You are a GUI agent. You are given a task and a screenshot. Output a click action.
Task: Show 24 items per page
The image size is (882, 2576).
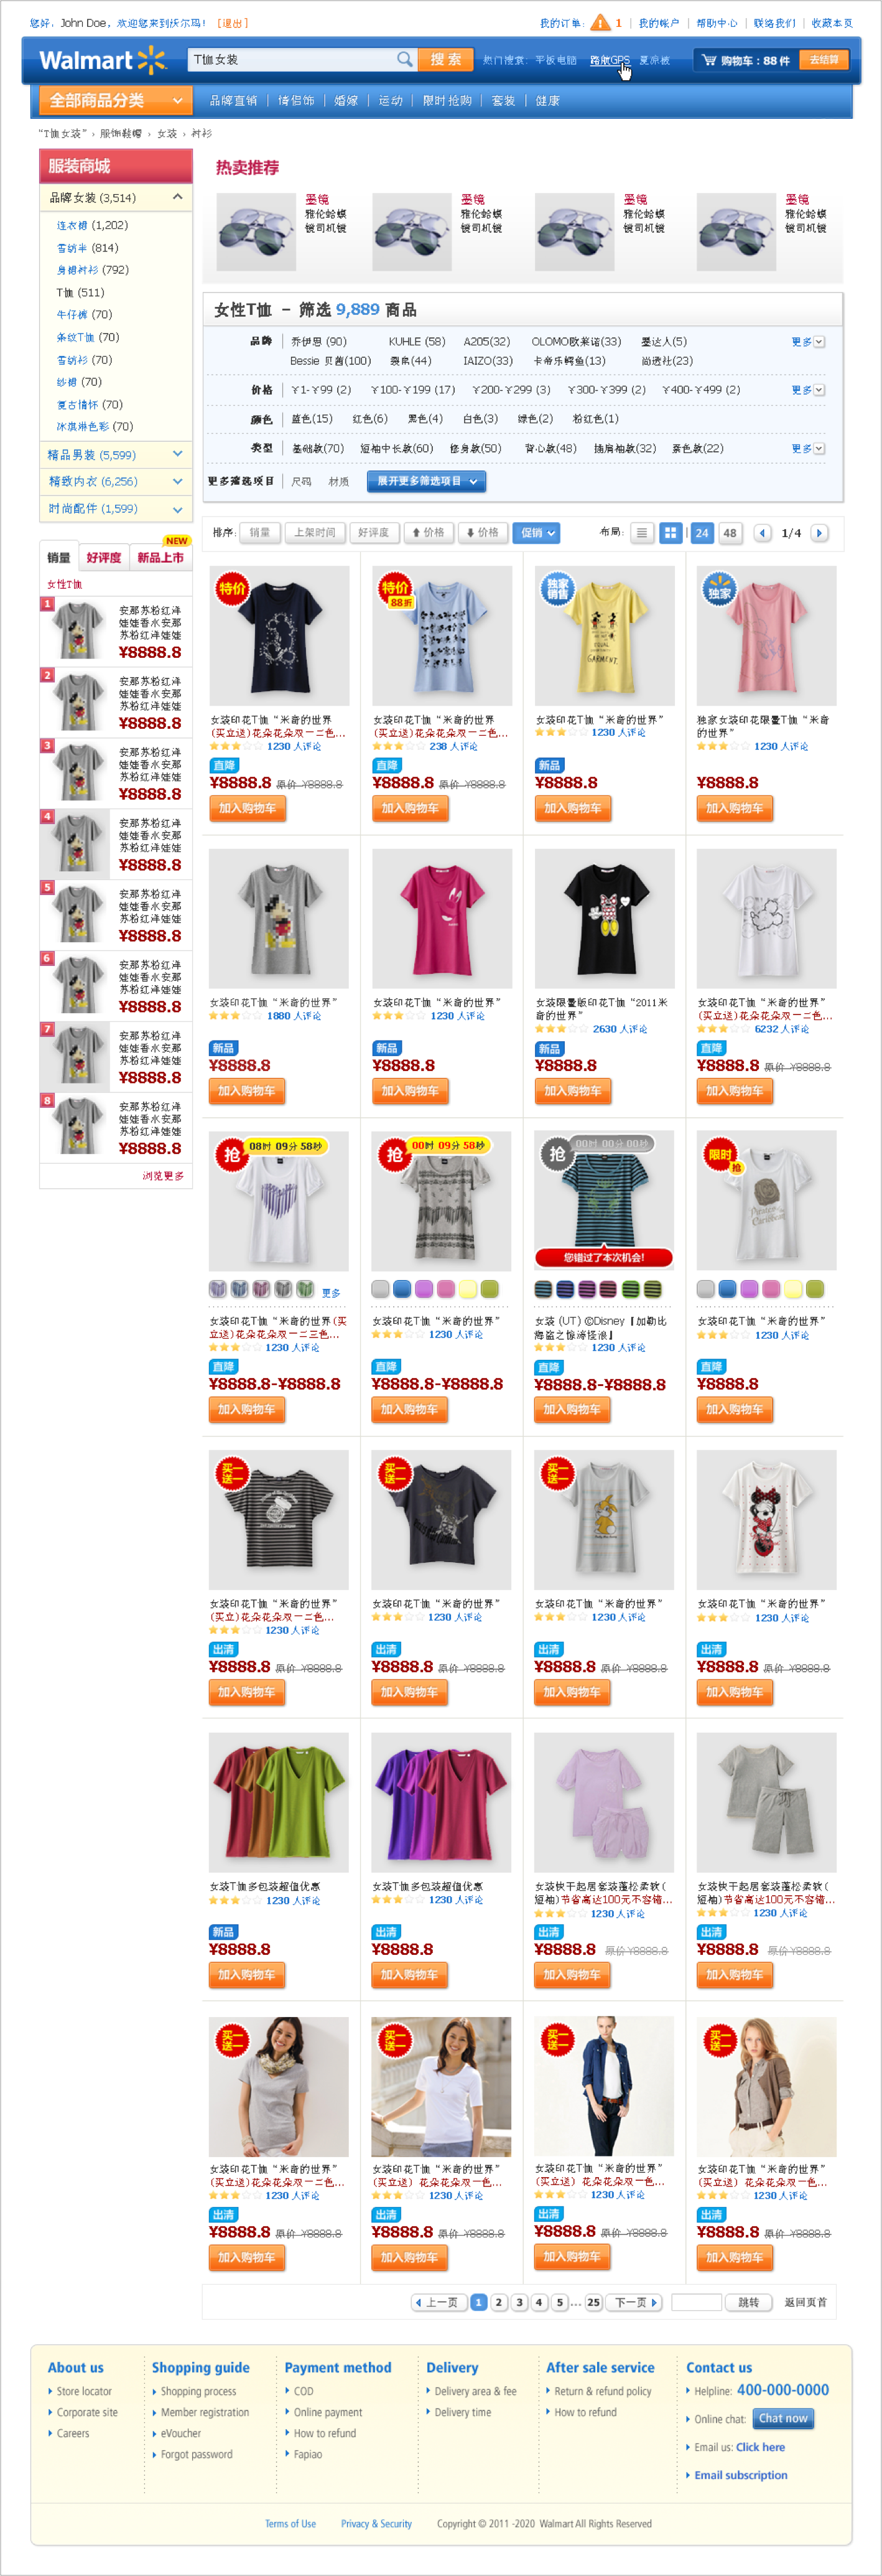click(702, 533)
